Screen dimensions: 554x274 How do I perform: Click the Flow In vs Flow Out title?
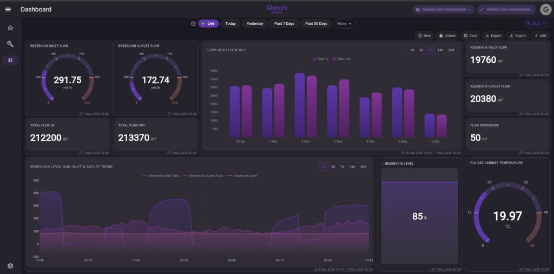point(226,50)
